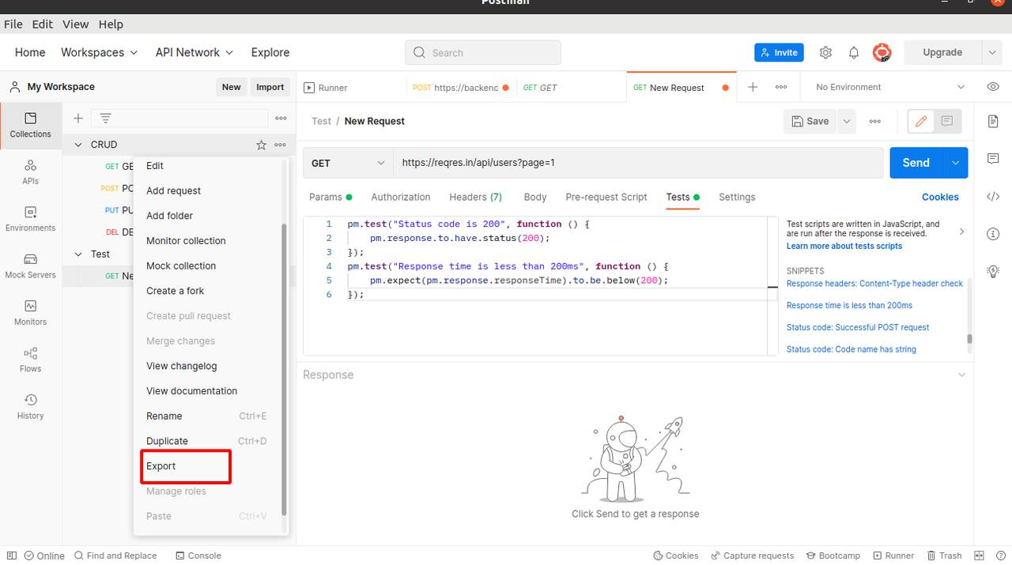
Task: Open request more options next to Save
Action: [x=874, y=121]
